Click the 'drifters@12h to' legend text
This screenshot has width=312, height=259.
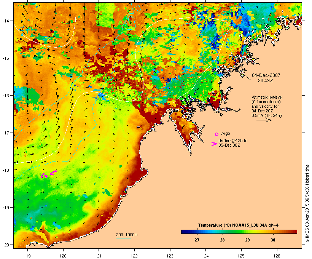tap(233, 141)
